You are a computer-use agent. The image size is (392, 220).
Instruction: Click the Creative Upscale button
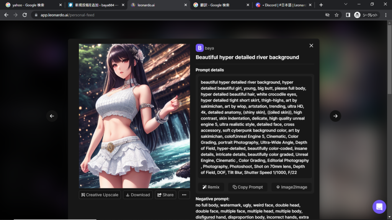(x=100, y=195)
